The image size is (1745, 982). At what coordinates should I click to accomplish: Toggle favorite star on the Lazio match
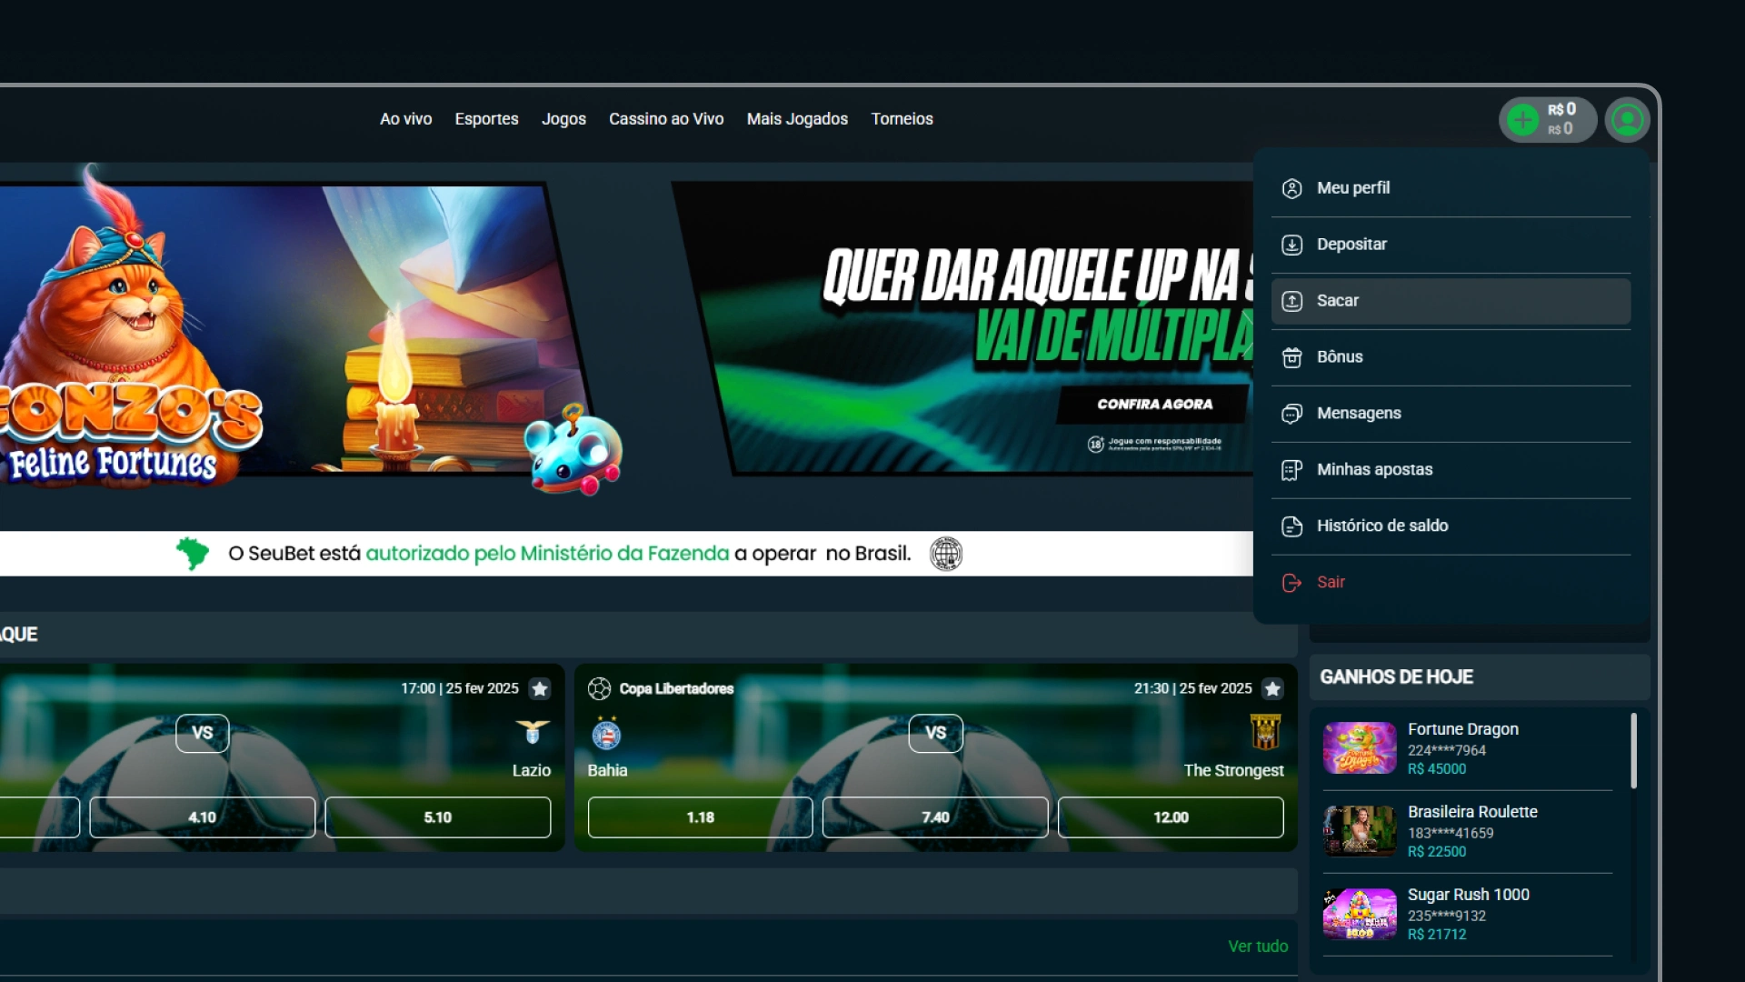[x=540, y=689]
